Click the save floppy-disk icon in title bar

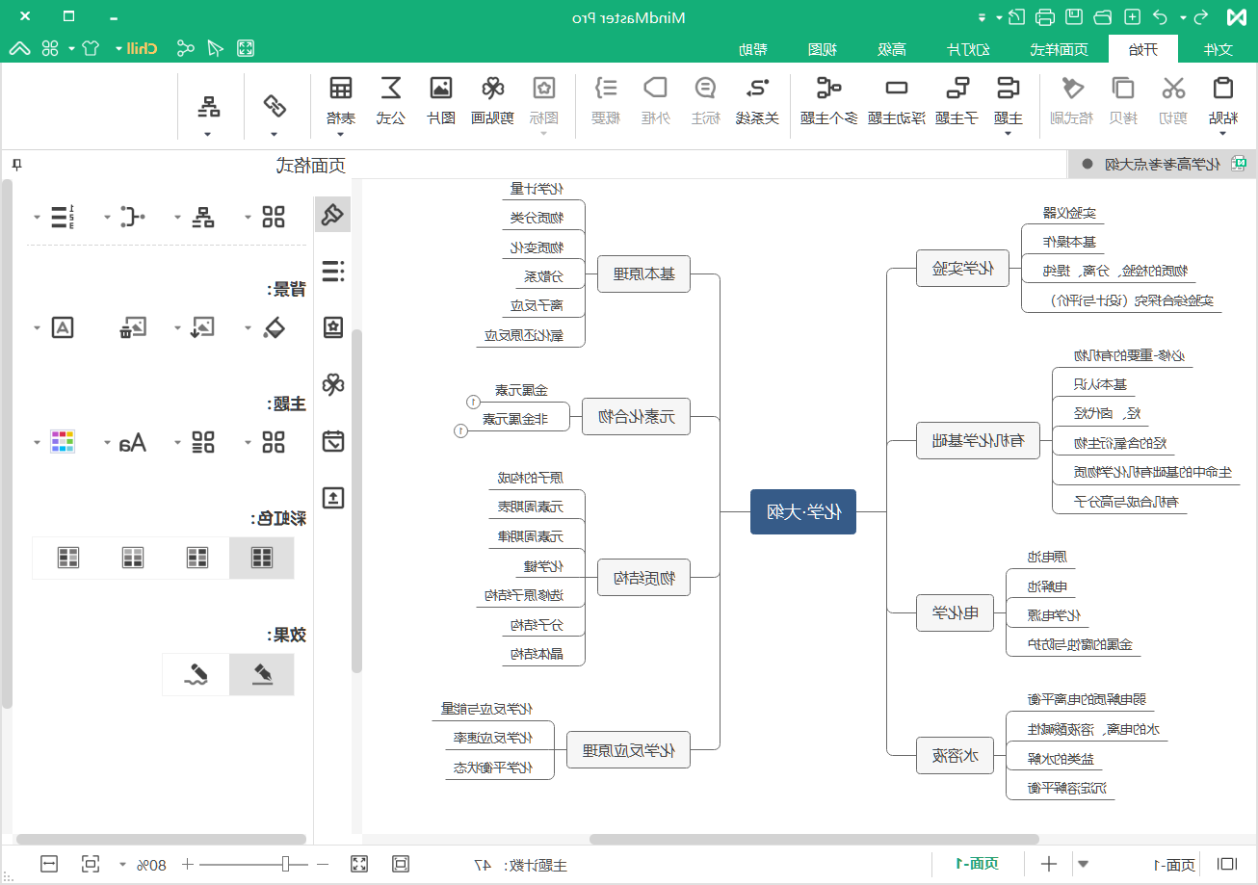(x=1074, y=17)
